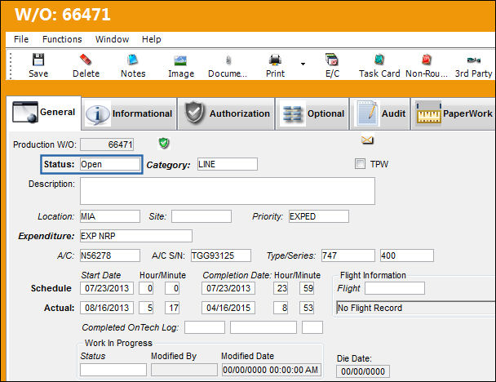Image resolution: width=496 pixels, height=382 pixels.
Task: Click the Modified By field
Action: click(184, 370)
